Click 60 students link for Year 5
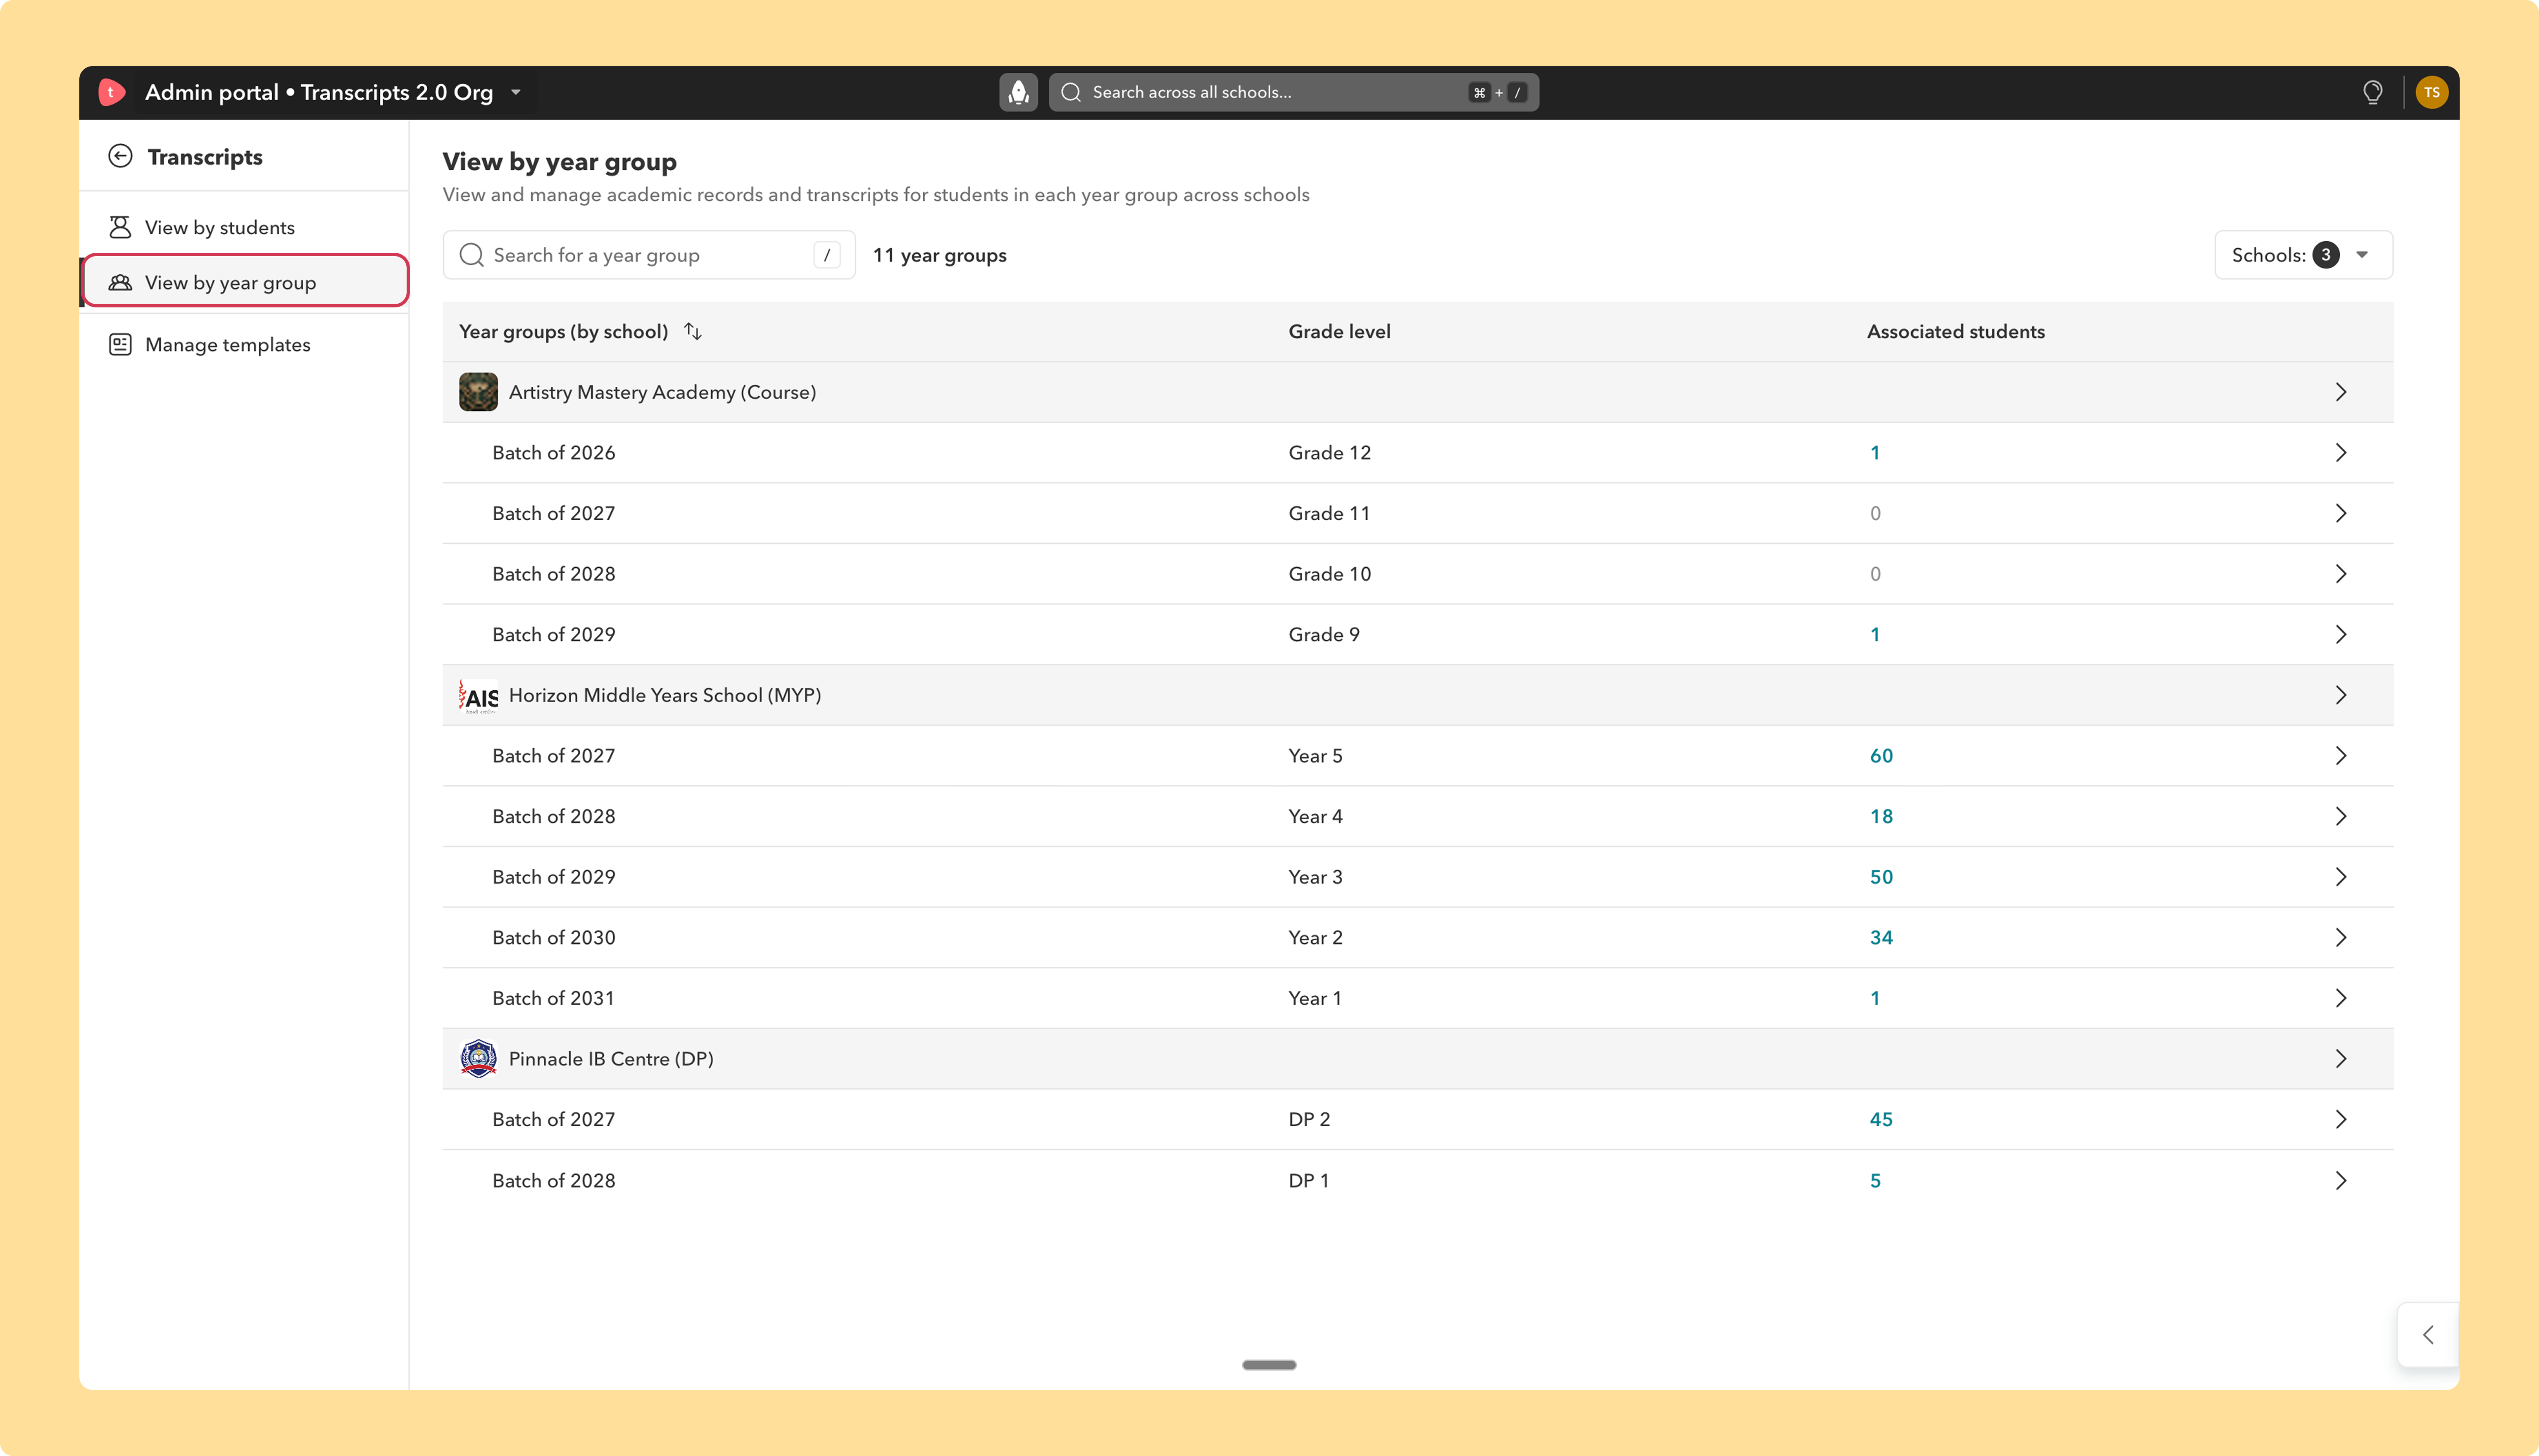 point(1881,756)
